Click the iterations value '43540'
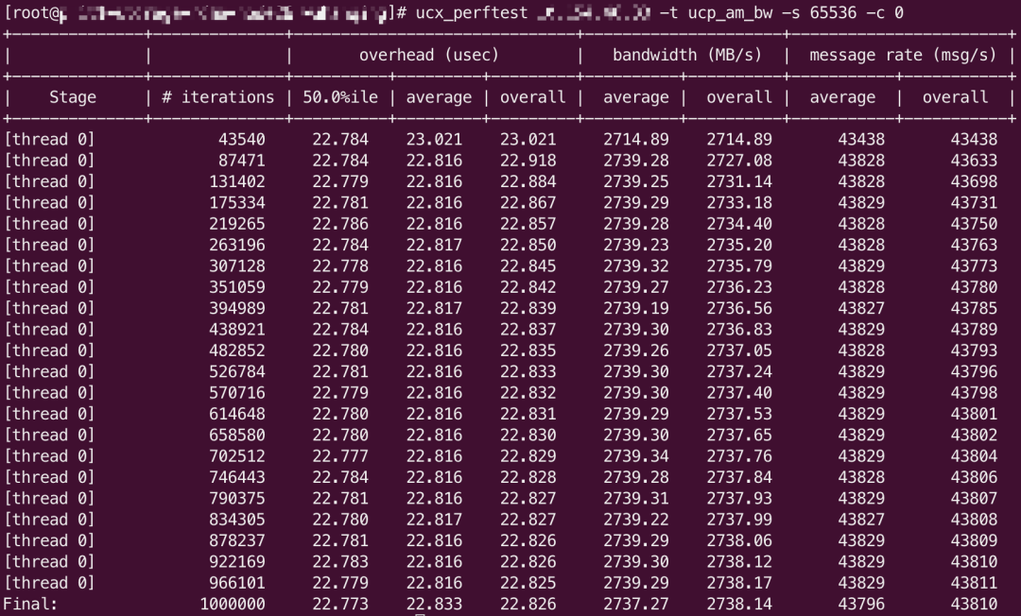Screen dimensions: 1021x616 click(242, 139)
